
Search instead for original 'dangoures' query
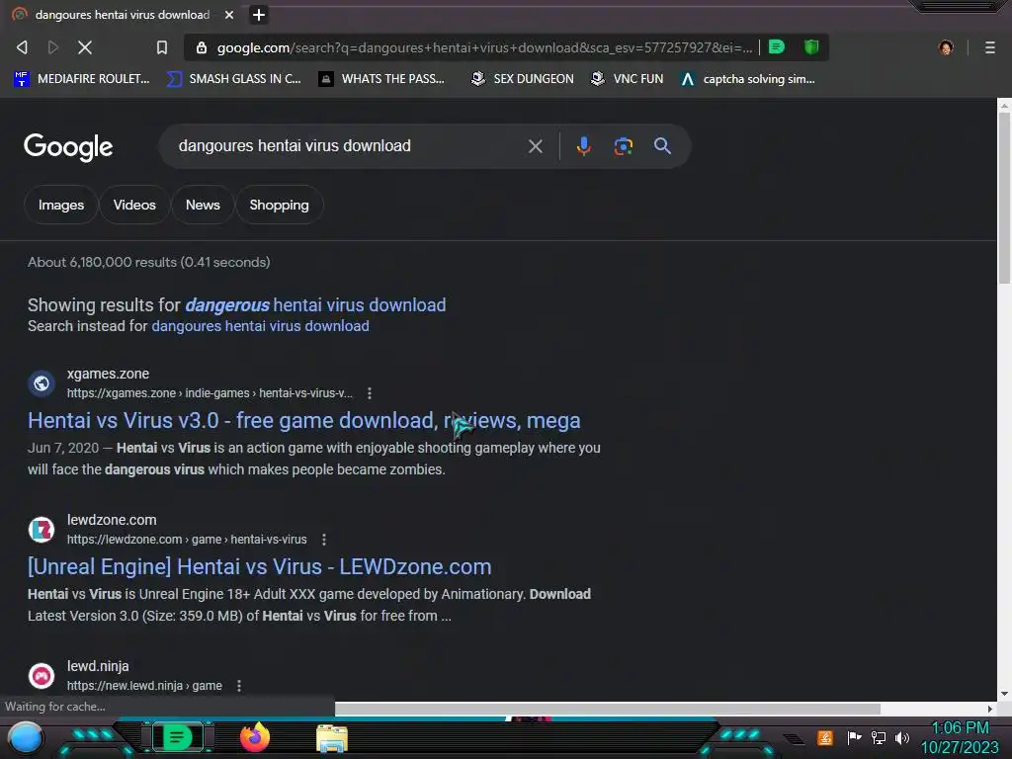coord(260,326)
